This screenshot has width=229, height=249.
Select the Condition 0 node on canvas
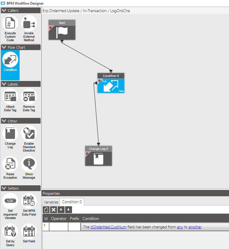point(111,83)
